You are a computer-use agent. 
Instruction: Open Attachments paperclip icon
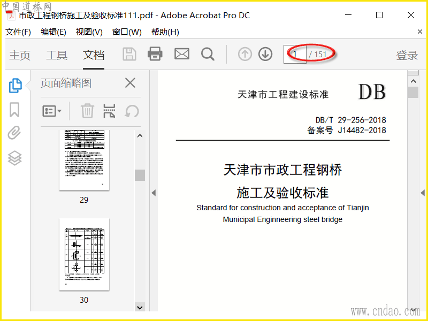click(x=14, y=133)
